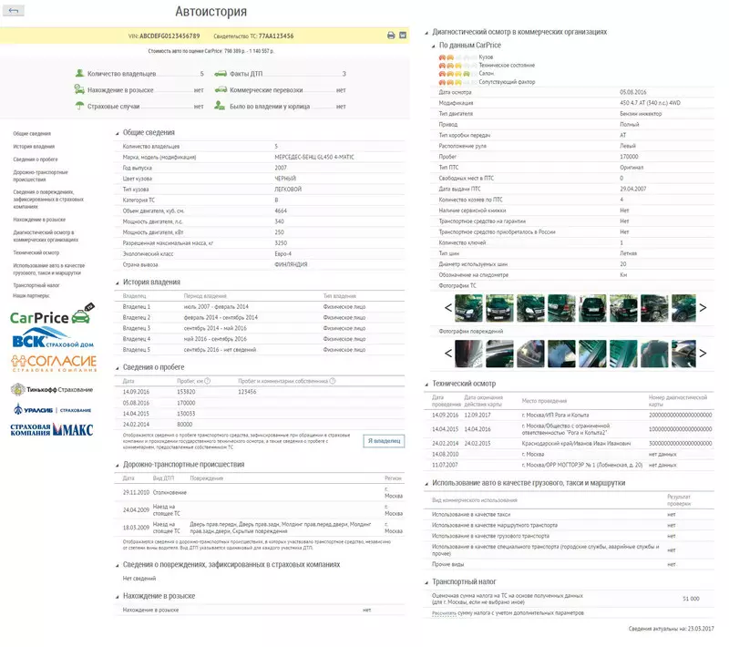
Task: Click the Согласие insurance company logo
Action: click(x=54, y=364)
